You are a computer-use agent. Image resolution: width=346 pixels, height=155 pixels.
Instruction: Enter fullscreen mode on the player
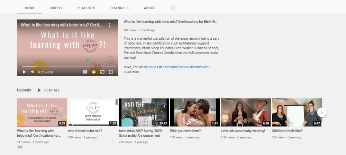click(x=111, y=72)
